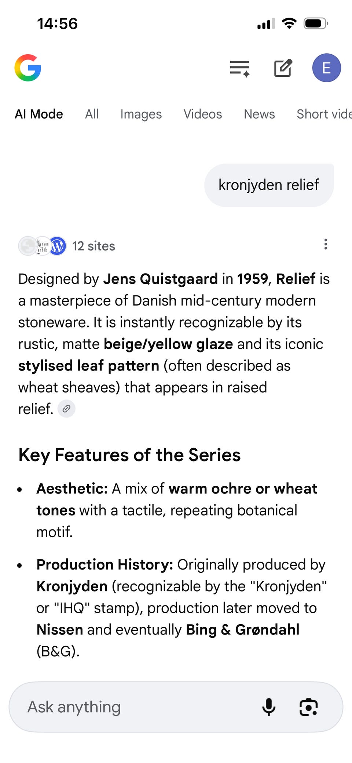Tap the battery status indicator

click(x=316, y=24)
